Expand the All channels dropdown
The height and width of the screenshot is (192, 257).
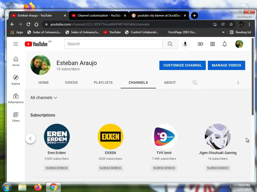(44, 98)
